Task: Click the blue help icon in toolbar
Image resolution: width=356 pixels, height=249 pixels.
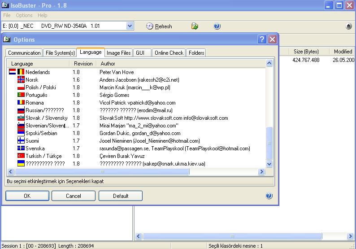Action: [217, 26]
